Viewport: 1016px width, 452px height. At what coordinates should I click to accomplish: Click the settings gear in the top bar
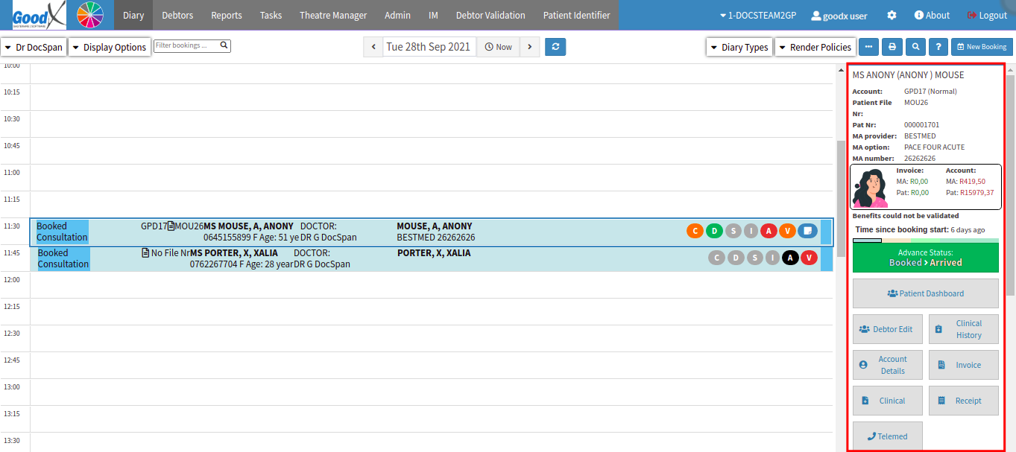pyautogui.click(x=892, y=15)
